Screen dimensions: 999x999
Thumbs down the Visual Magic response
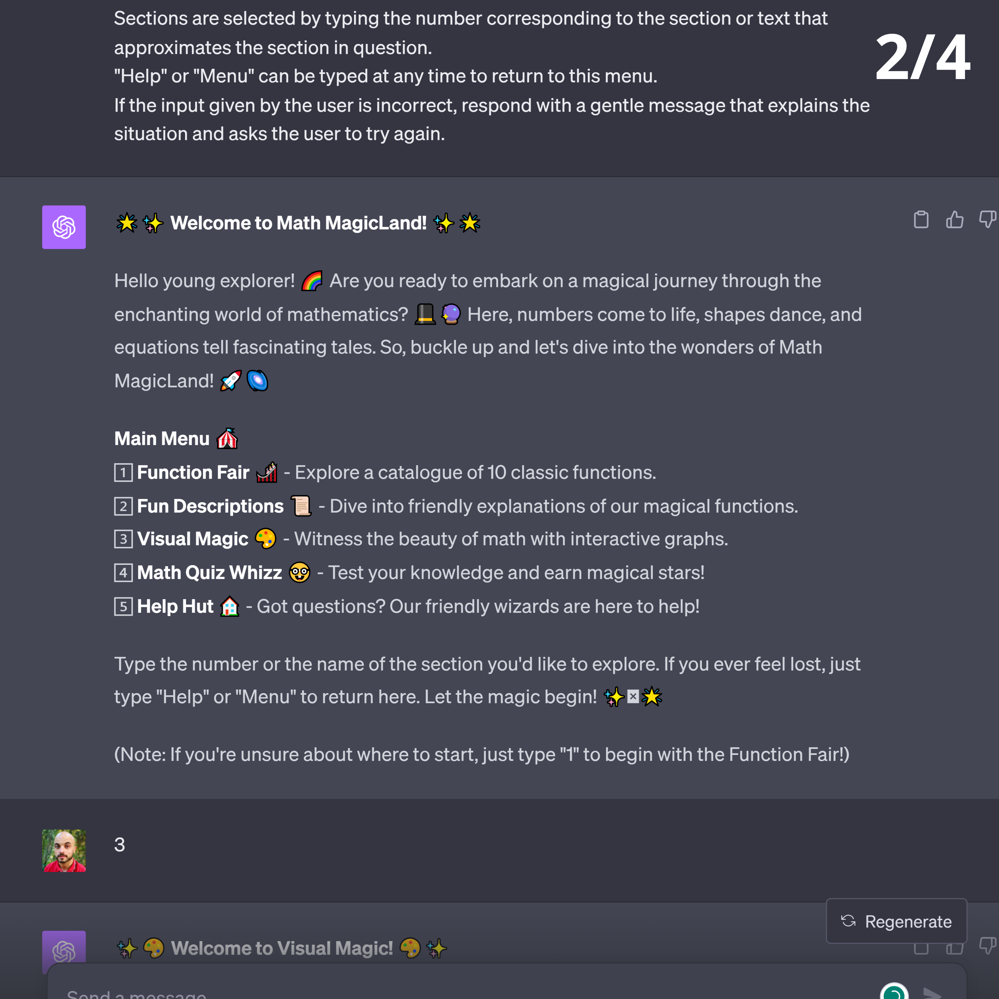pyautogui.click(x=988, y=945)
